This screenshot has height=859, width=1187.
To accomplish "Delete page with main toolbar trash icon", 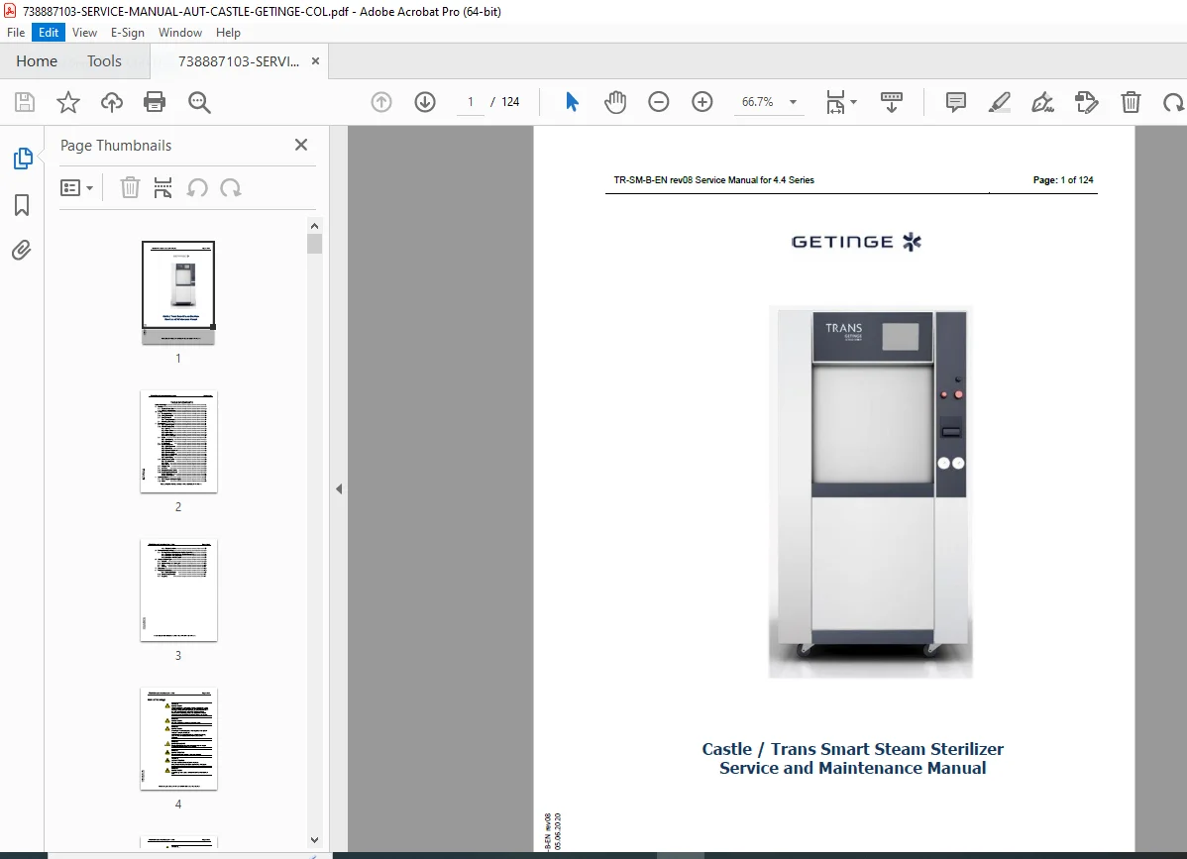I will click(x=1131, y=101).
